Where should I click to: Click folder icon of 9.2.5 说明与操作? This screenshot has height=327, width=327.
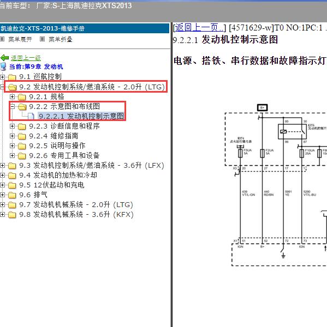point(22,146)
